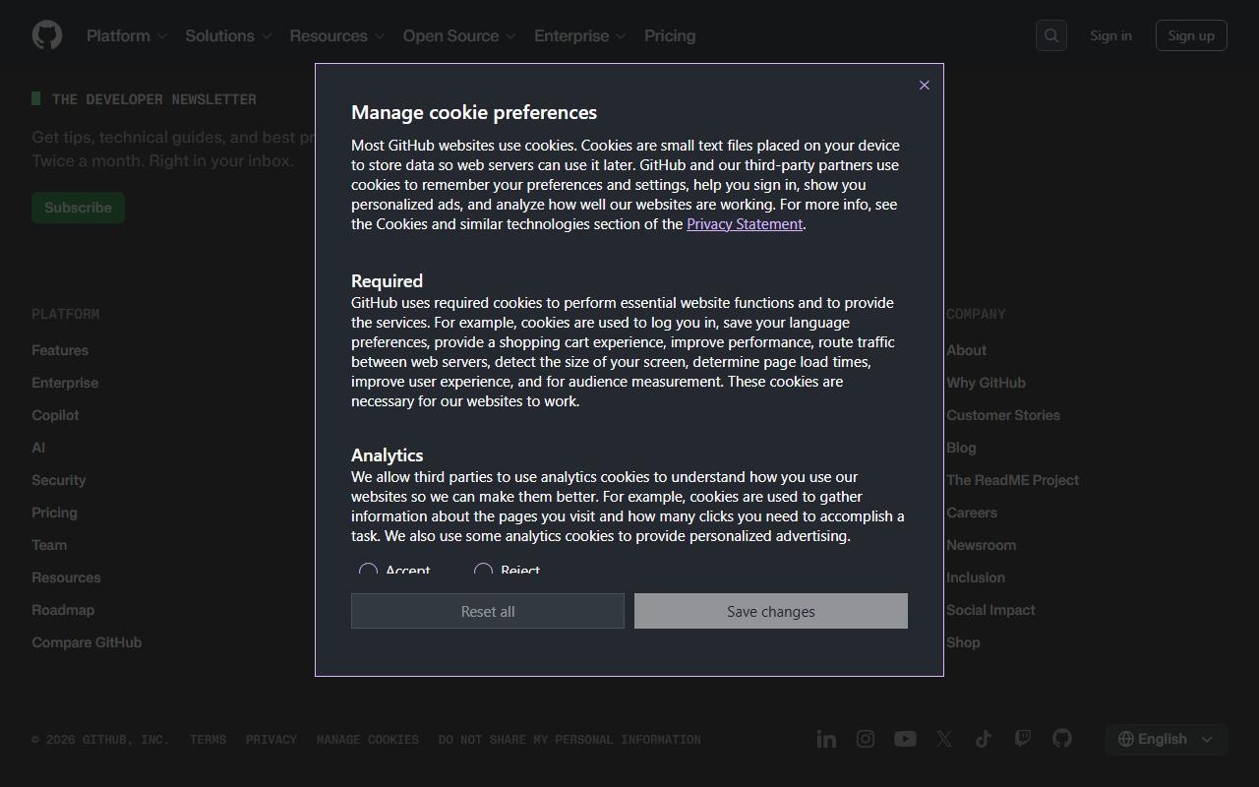1259x787 pixels.
Task: Click 'The Developer Newsletter' heading
Action: (x=153, y=99)
